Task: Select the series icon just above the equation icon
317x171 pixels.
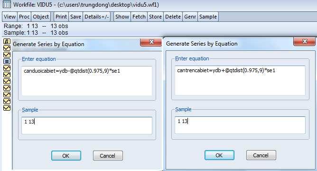Action: pos(7,55)
